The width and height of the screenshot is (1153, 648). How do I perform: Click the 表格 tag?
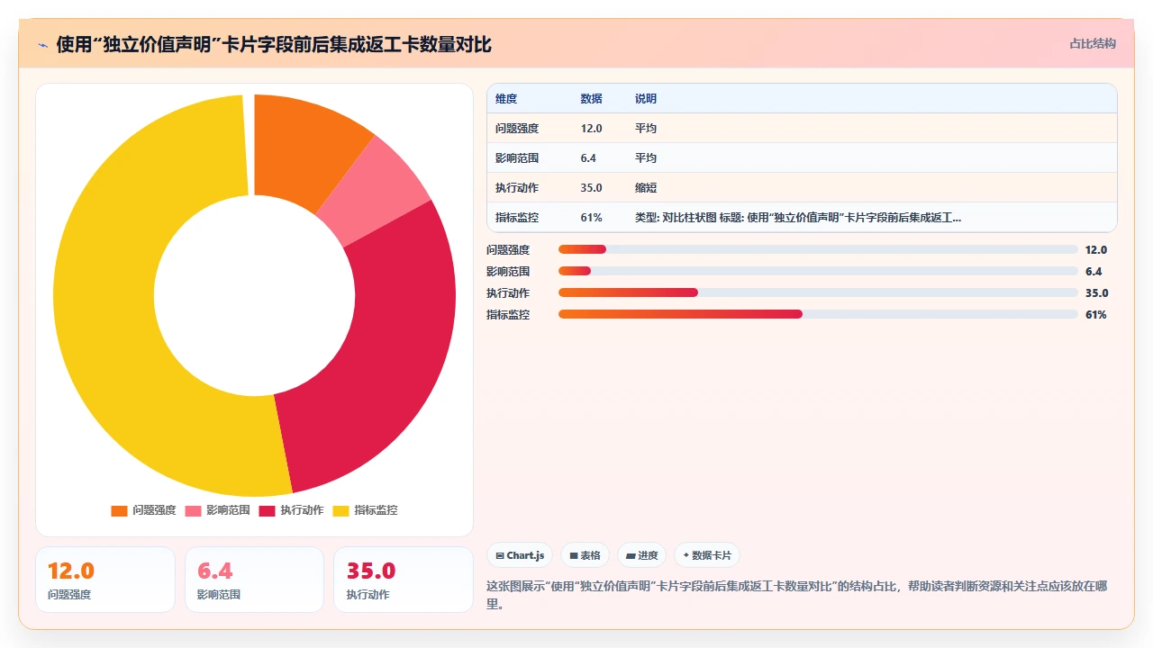tap(586, 555)
